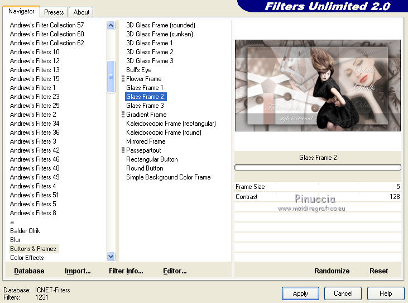
Task: Select 3D Glass Frame (rounded) filter
Action: tap(161, 25)
